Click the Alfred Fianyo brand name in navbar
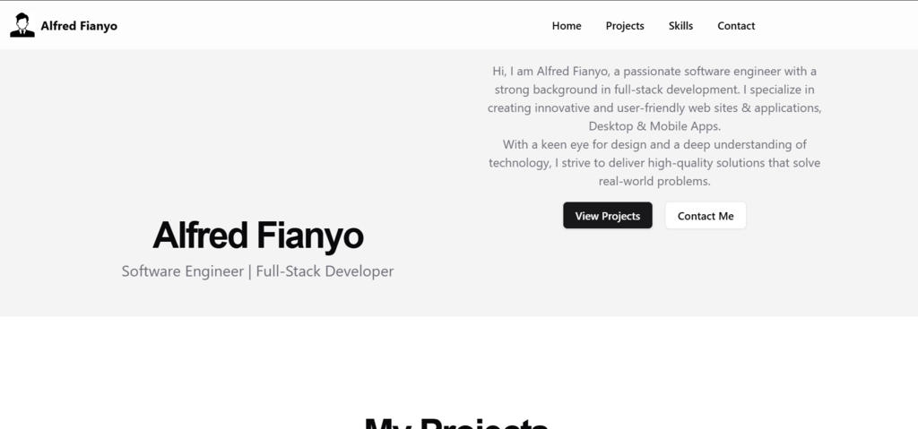This screenshot has height=429, width=918. [x=79, y=26]
